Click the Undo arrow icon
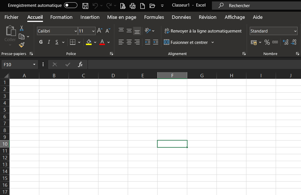Image resolution: width=301 pixels, height=195 pixels. [95, 5]
